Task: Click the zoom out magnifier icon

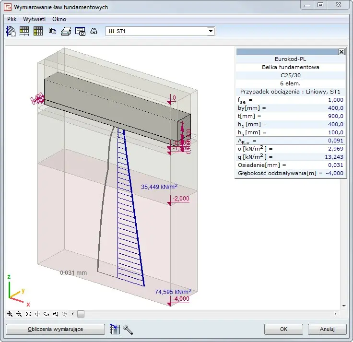Action: pyautogui.click(x=19, y=314)
